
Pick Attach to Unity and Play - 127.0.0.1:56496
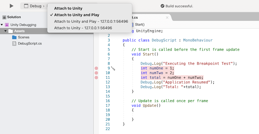(91, 21)
